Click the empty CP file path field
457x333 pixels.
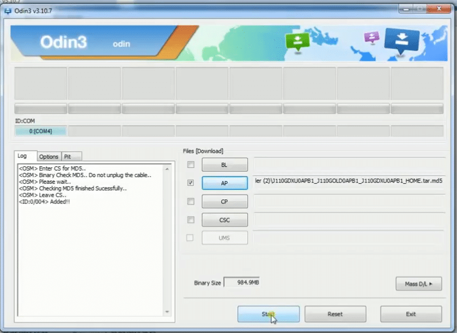point(349,201)
